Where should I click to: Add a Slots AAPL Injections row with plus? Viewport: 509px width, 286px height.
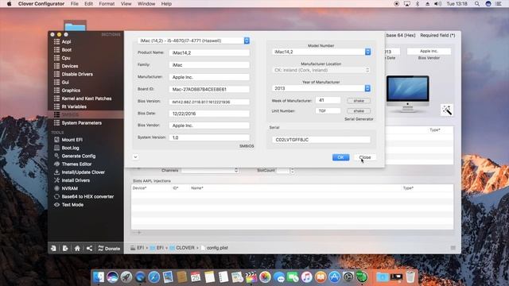[139, 232]
